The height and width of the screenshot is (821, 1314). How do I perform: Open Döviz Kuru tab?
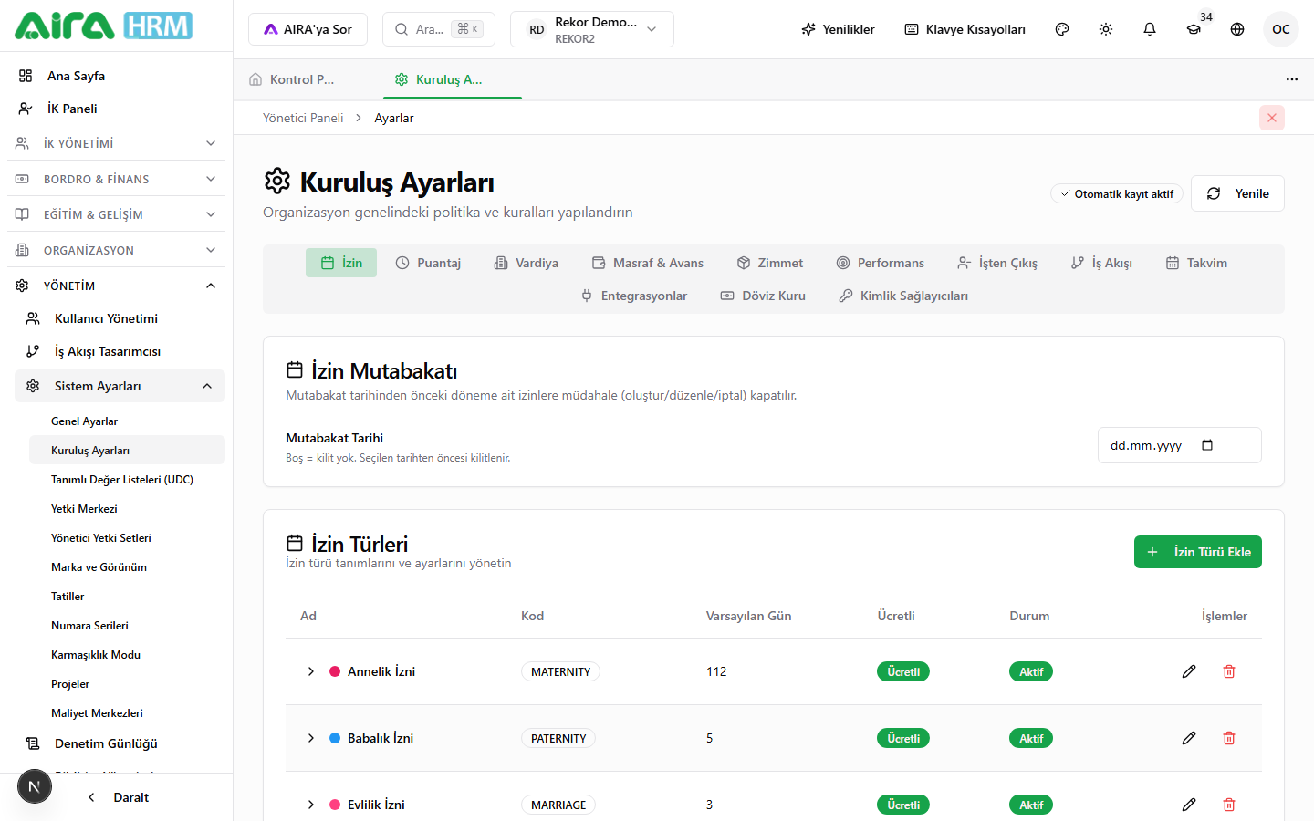763,296
